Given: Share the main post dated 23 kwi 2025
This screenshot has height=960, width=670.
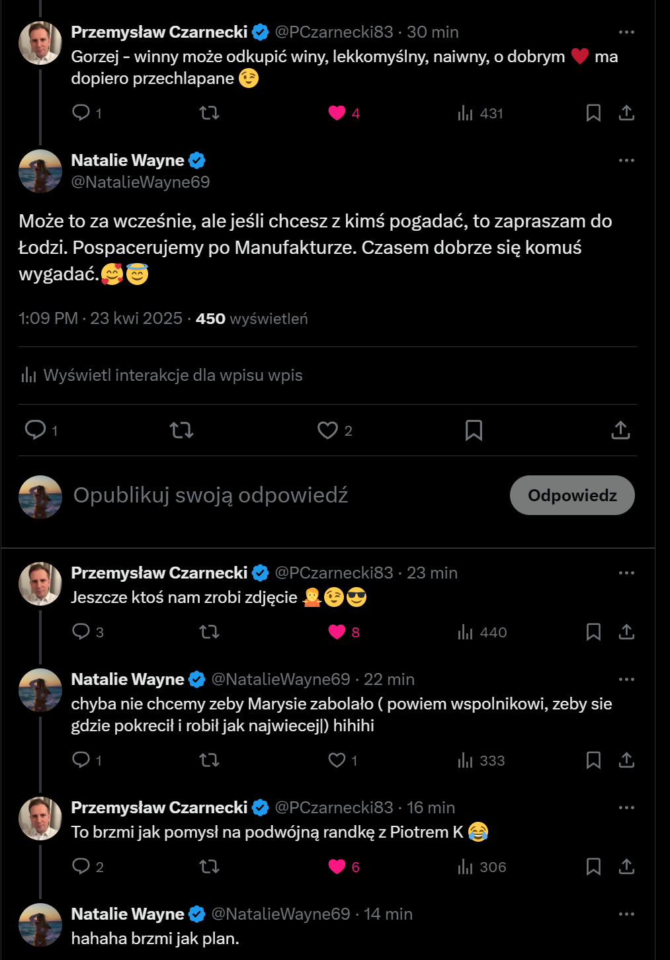Looking at the screenshot, I should (x=620, y=430).
